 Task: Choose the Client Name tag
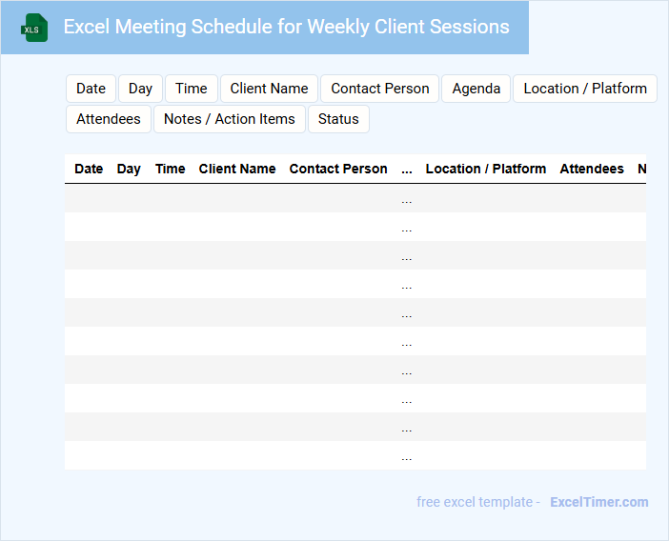(x=269, y=89)
